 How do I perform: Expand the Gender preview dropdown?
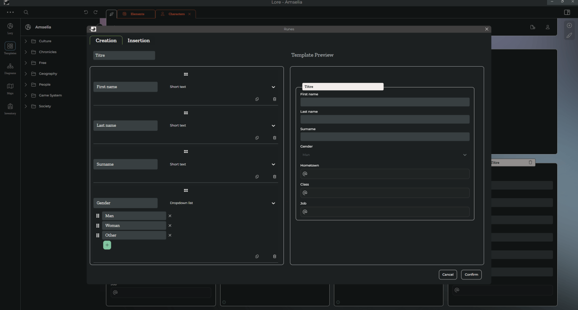tap(465, 155)
